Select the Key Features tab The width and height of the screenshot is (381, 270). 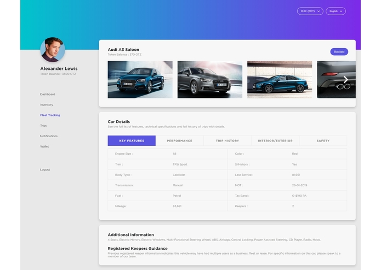[132, 140]
